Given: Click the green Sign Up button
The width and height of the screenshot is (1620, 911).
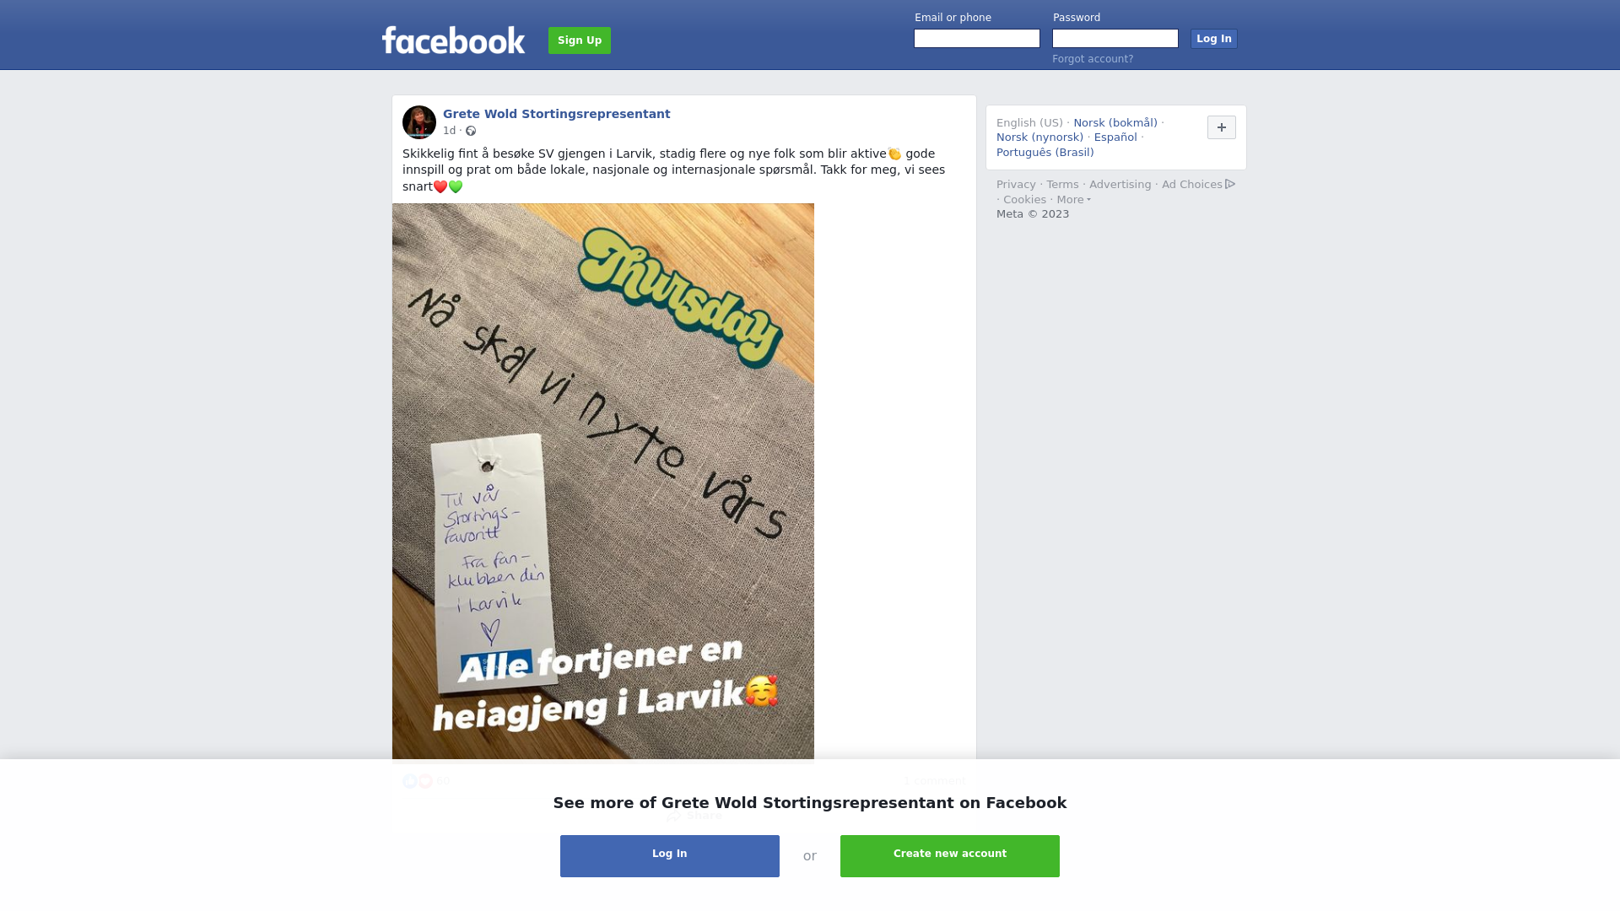Looking at the screenshot, I should pyautogui.click(x=580, y=40).
